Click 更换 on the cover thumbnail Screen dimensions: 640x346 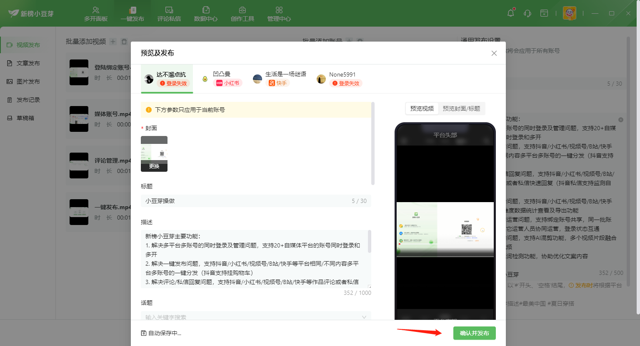point(154,166)
